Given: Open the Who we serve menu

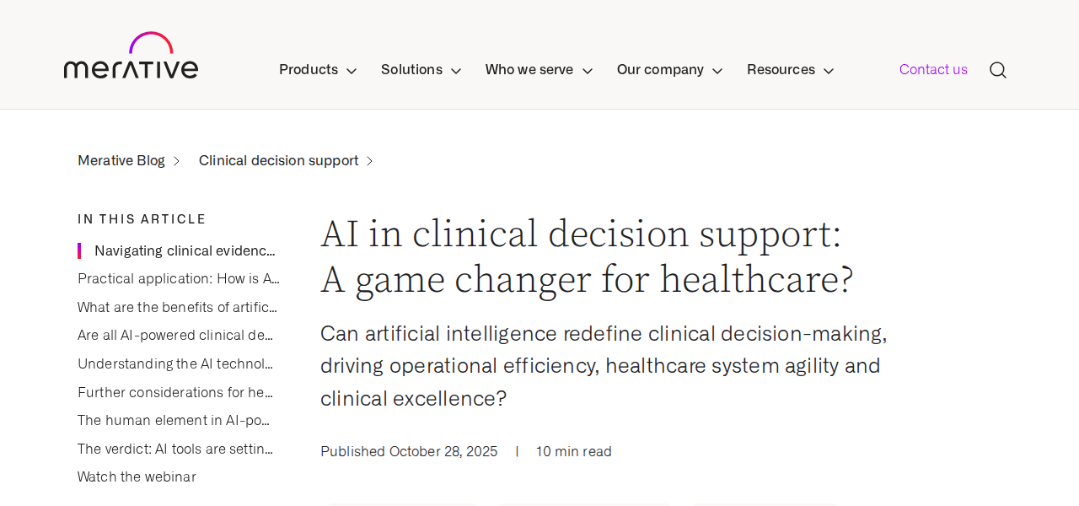Looking at the screenshot, I should 539,70.
